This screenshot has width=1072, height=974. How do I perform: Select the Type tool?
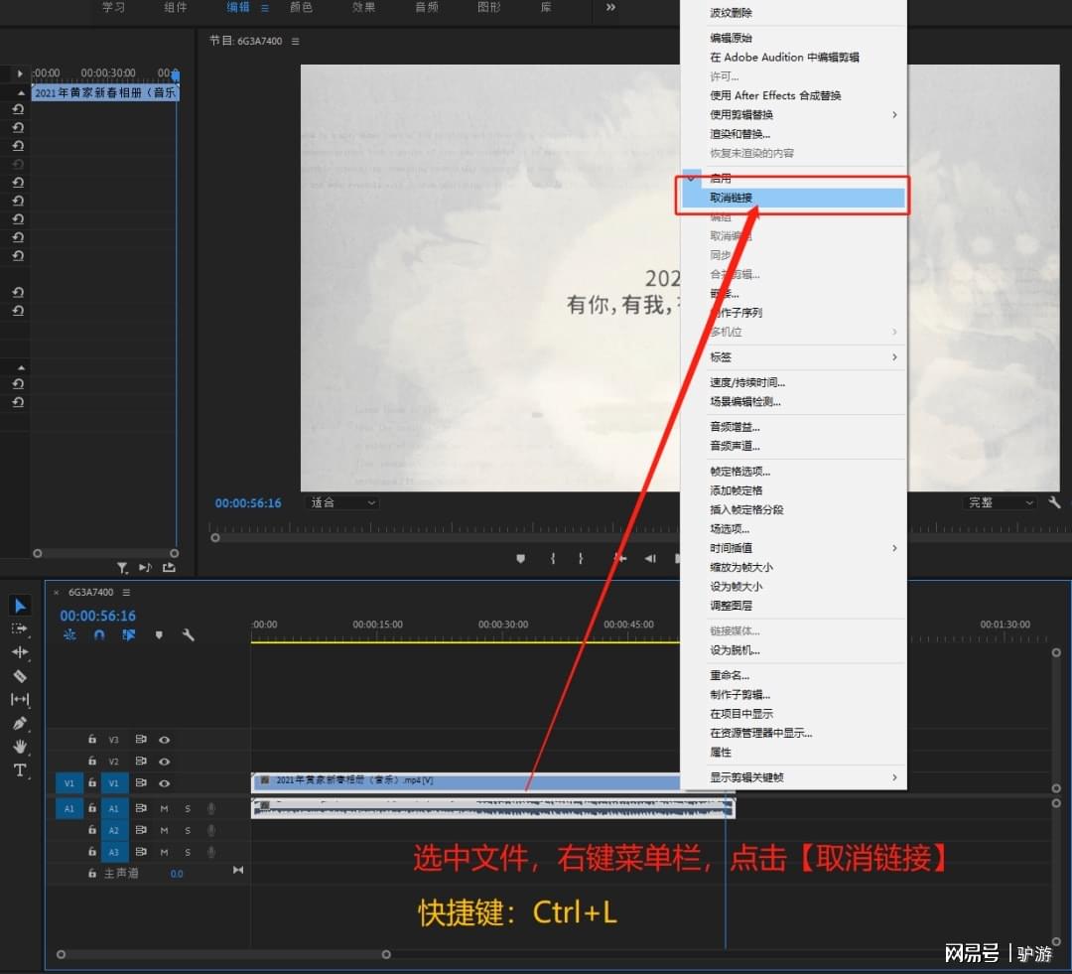[x=20, y=770]
